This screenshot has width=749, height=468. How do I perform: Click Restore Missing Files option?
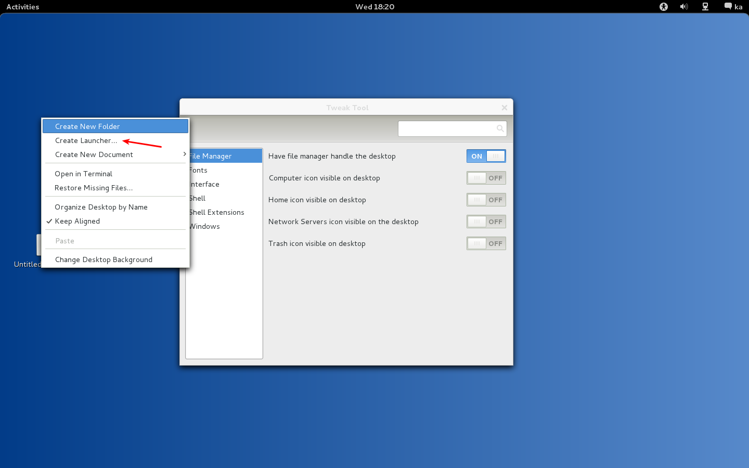click(94, 188)
